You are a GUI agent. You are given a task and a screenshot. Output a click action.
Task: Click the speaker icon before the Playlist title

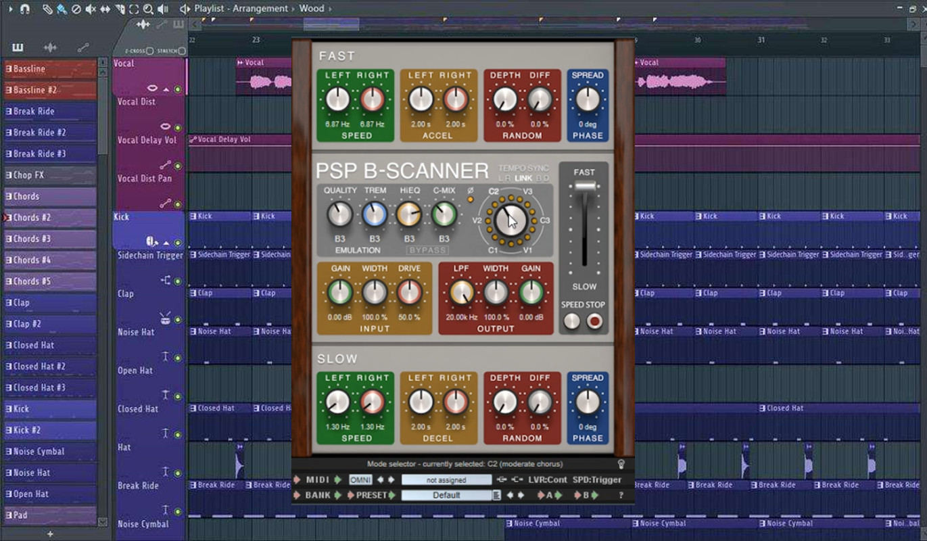point(185,9)
